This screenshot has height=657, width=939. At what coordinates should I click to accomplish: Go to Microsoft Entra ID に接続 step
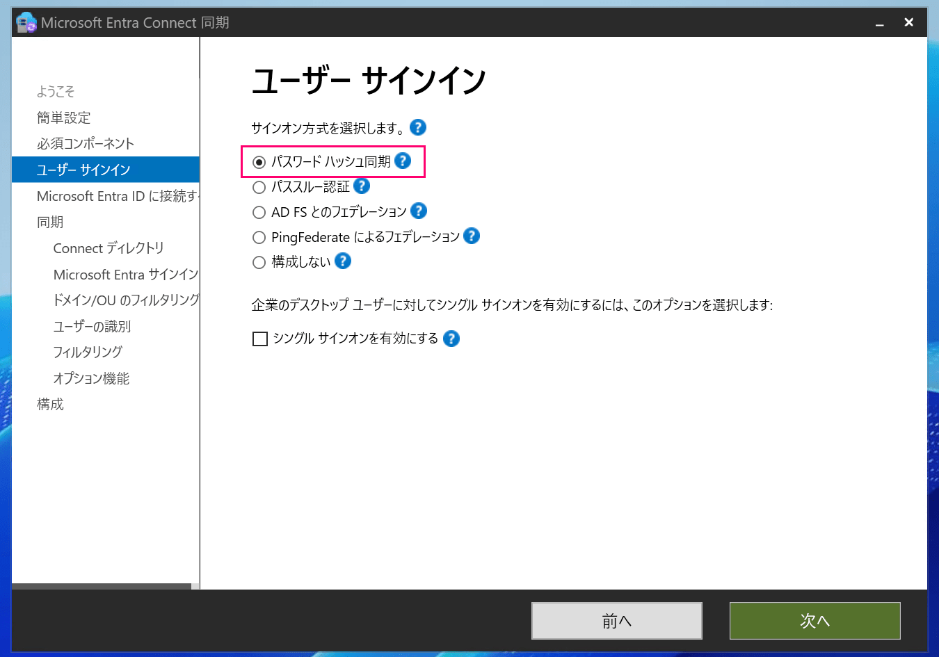pos(118,196)
